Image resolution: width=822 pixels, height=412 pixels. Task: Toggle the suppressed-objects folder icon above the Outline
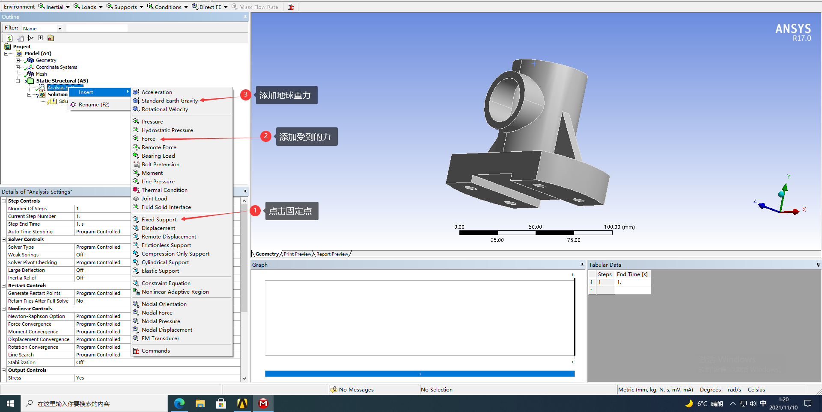(51, 38)
